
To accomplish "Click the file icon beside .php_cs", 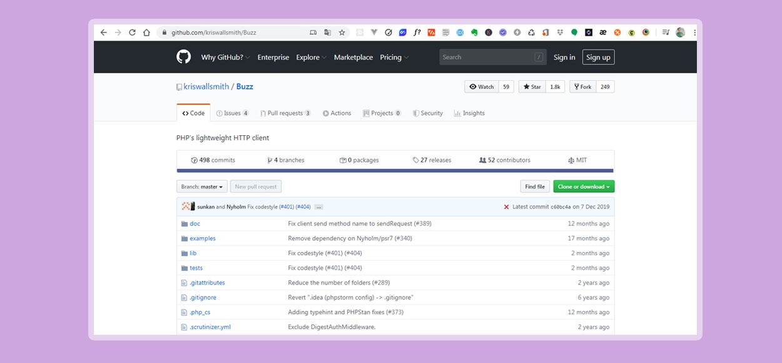I will click(184, 312).
